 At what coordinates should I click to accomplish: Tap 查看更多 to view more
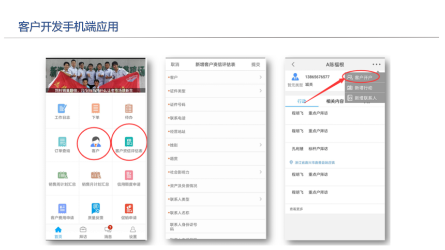tap(296, 209)
